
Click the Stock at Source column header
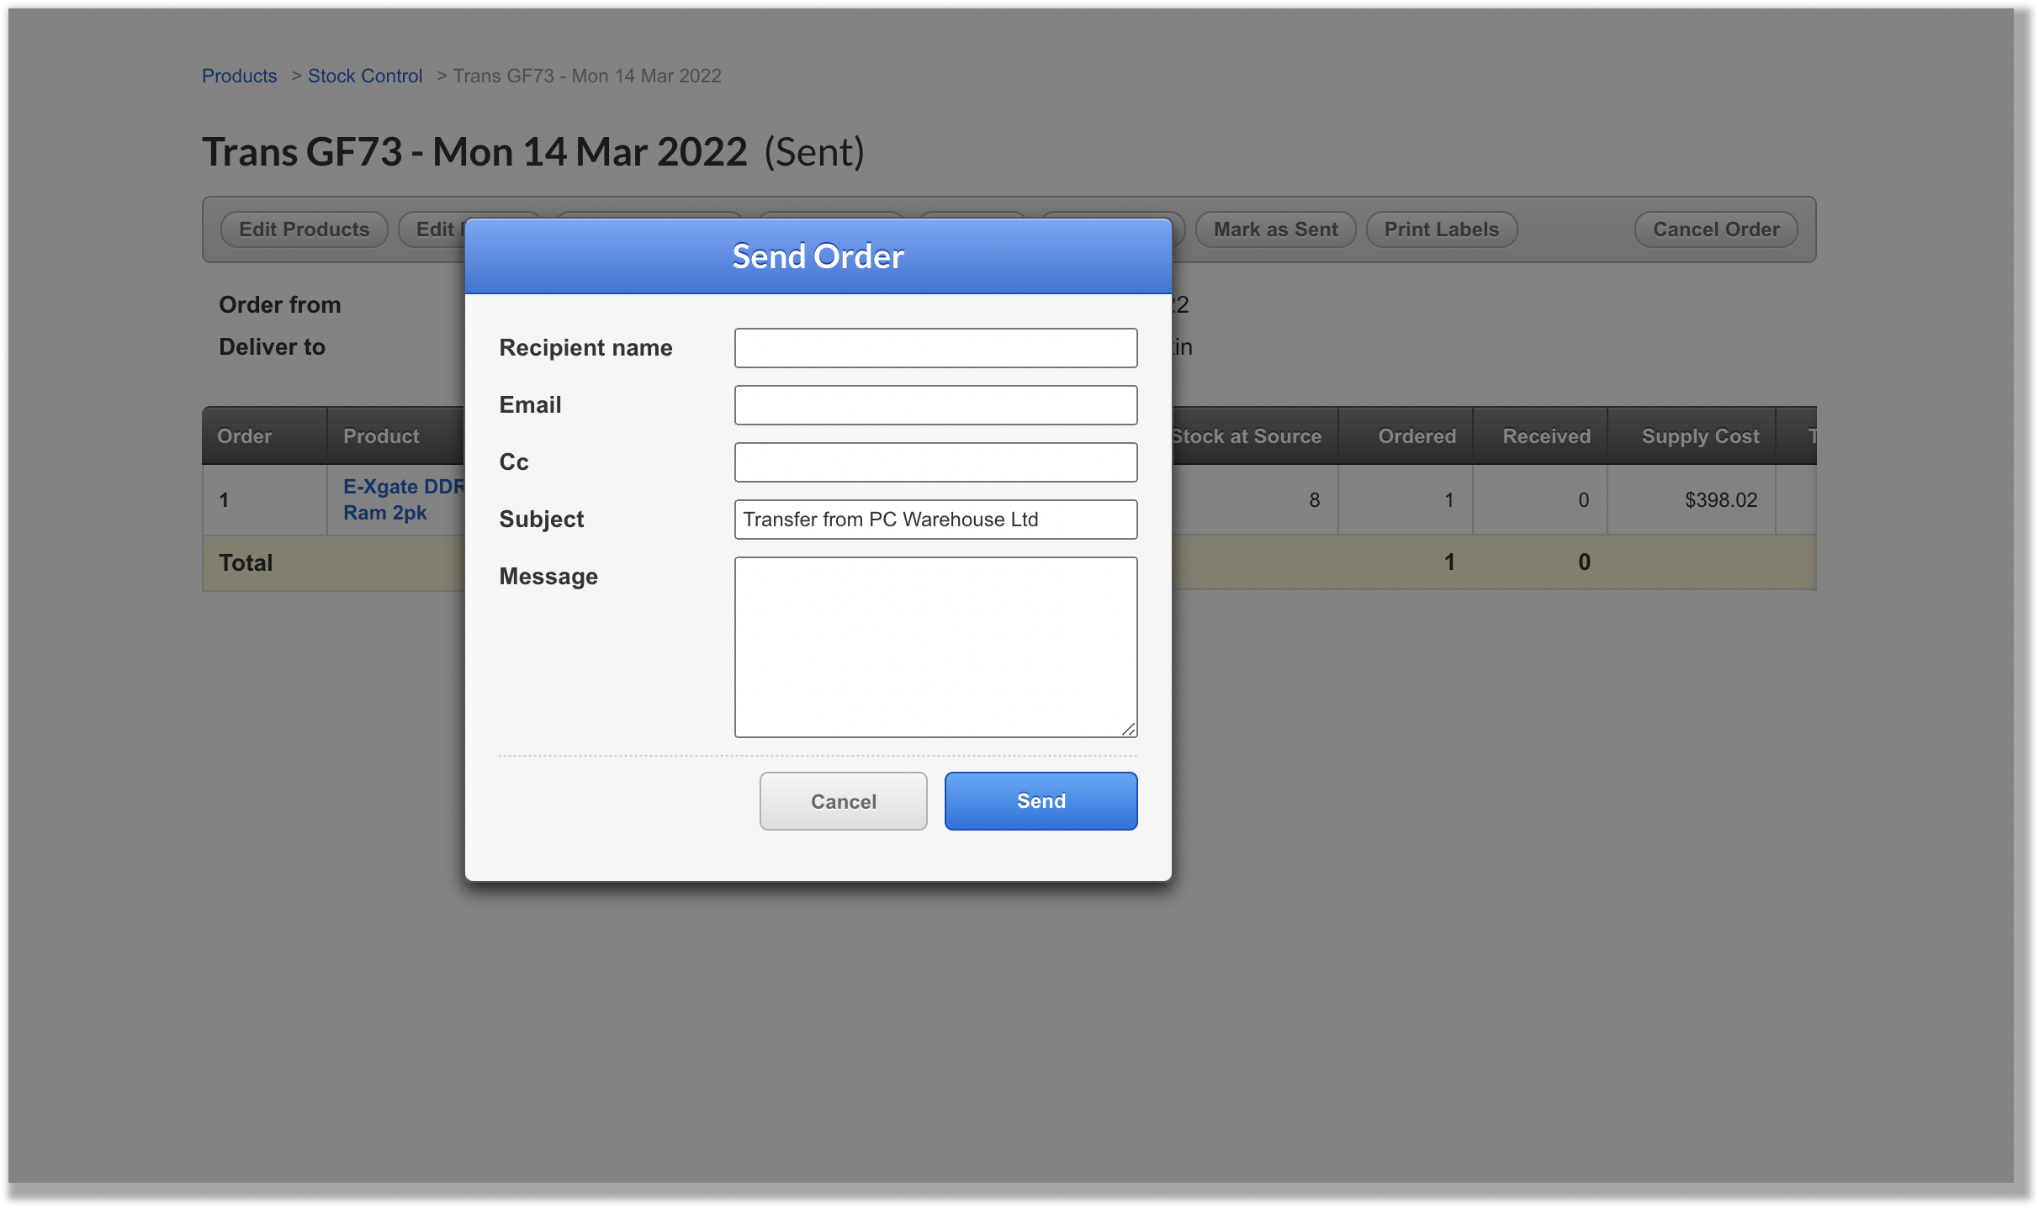coord(1254,436)
